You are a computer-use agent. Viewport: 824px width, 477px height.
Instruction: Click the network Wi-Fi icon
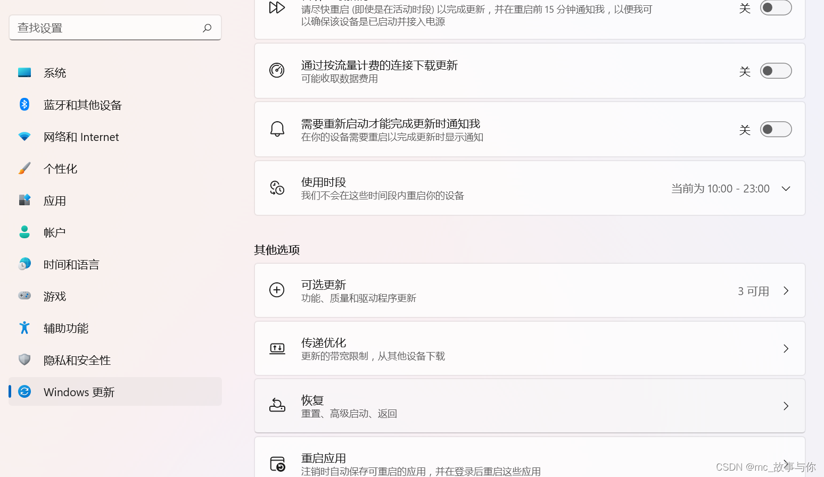point(24,137)
